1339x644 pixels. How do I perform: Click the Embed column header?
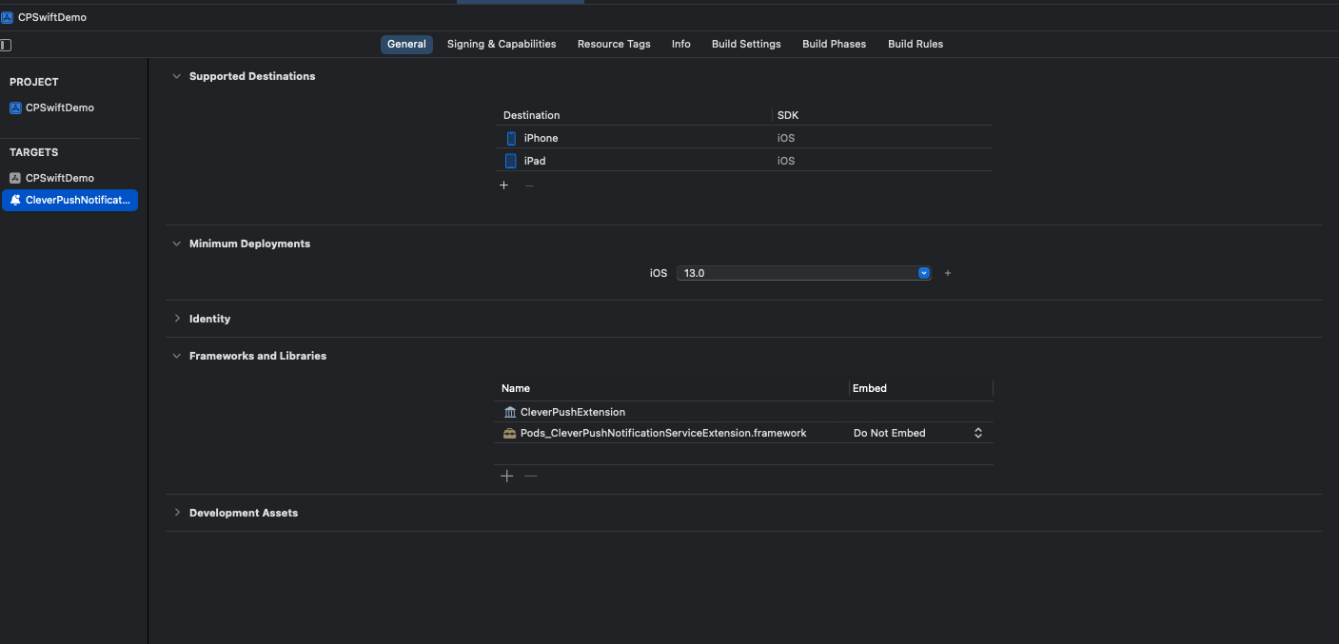pos(870,388)
